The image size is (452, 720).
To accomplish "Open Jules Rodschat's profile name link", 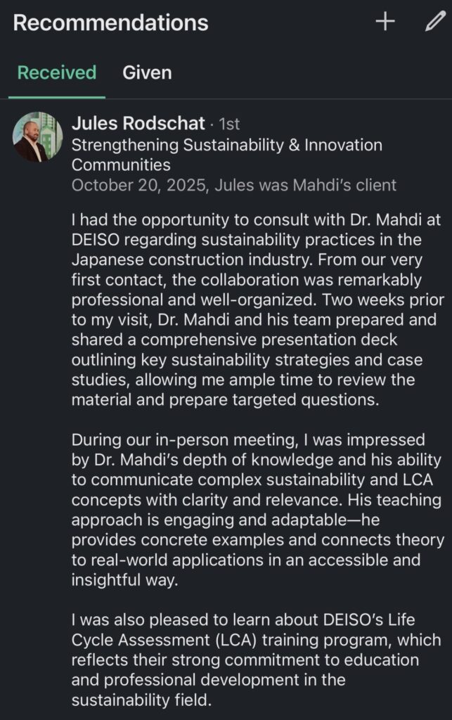I will point(138,124).
